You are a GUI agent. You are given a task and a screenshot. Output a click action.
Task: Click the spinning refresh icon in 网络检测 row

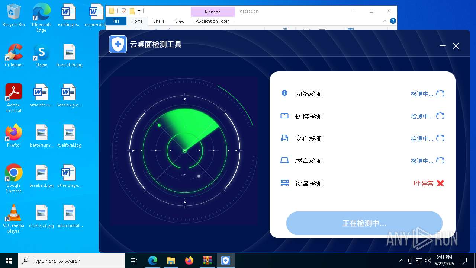pos(440,93)
